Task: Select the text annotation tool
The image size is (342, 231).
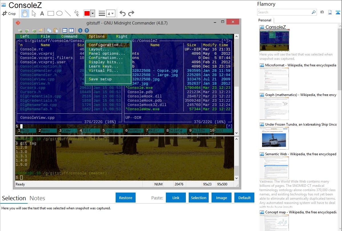Action: [x=42, y=13]
